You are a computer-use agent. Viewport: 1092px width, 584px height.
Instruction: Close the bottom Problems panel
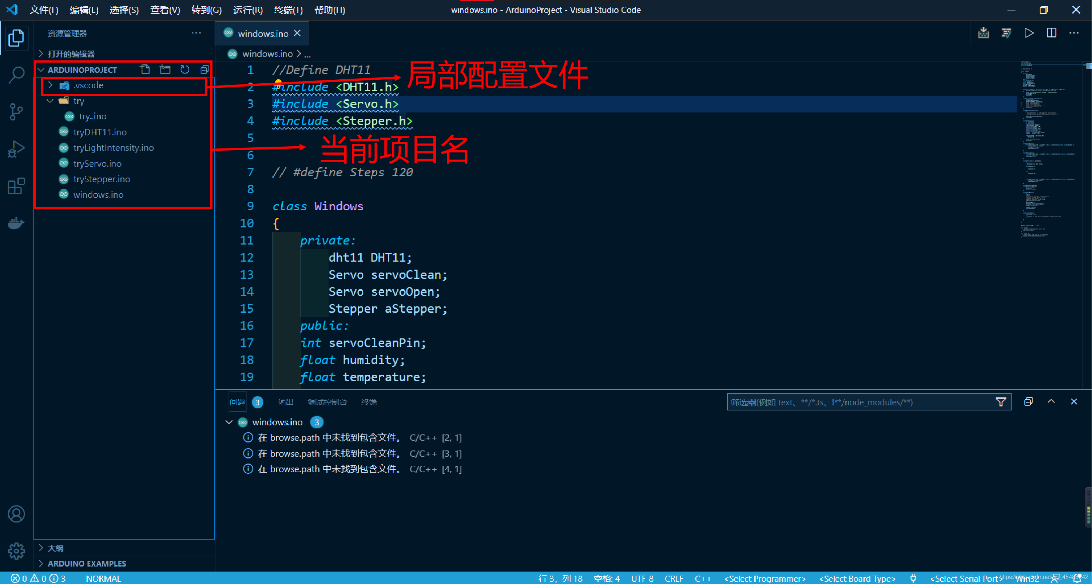[x=1074, y=402]
